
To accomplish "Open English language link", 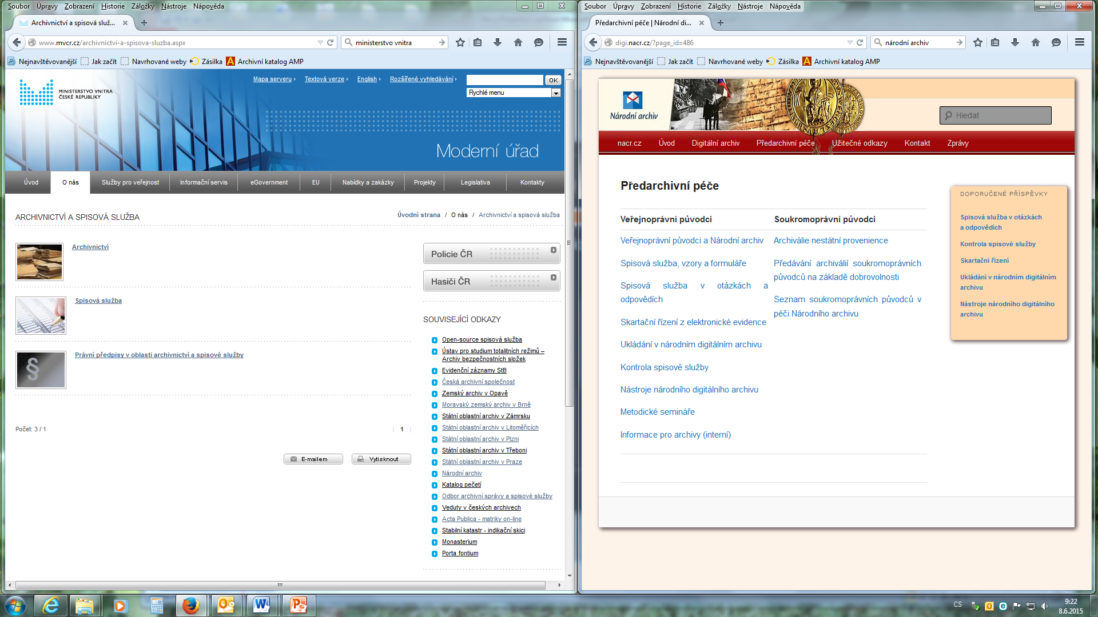I will [367, 79].
